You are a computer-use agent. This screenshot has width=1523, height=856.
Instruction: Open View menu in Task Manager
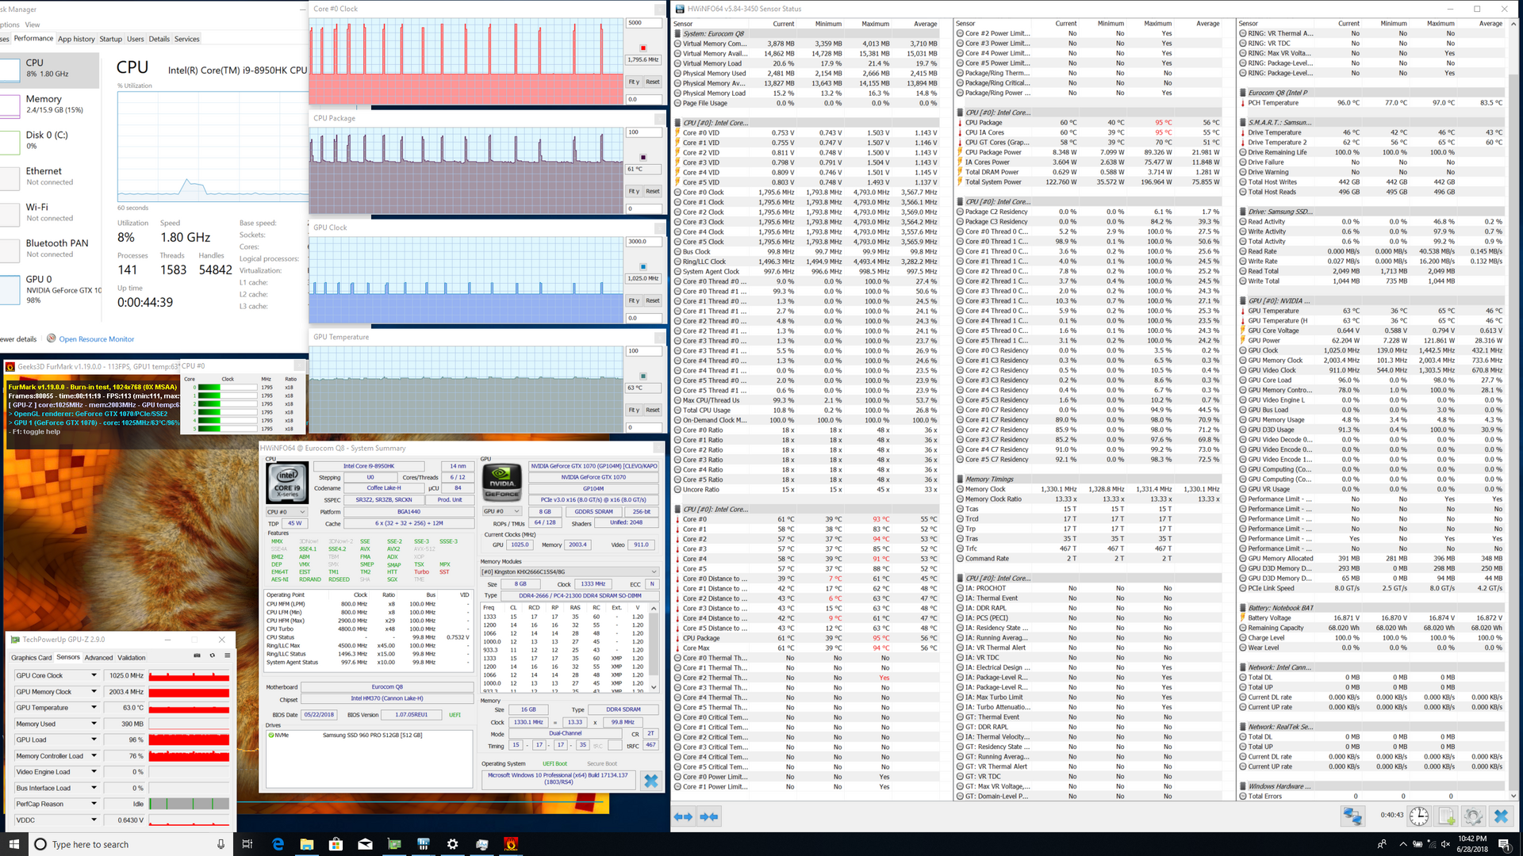[33, 25]
